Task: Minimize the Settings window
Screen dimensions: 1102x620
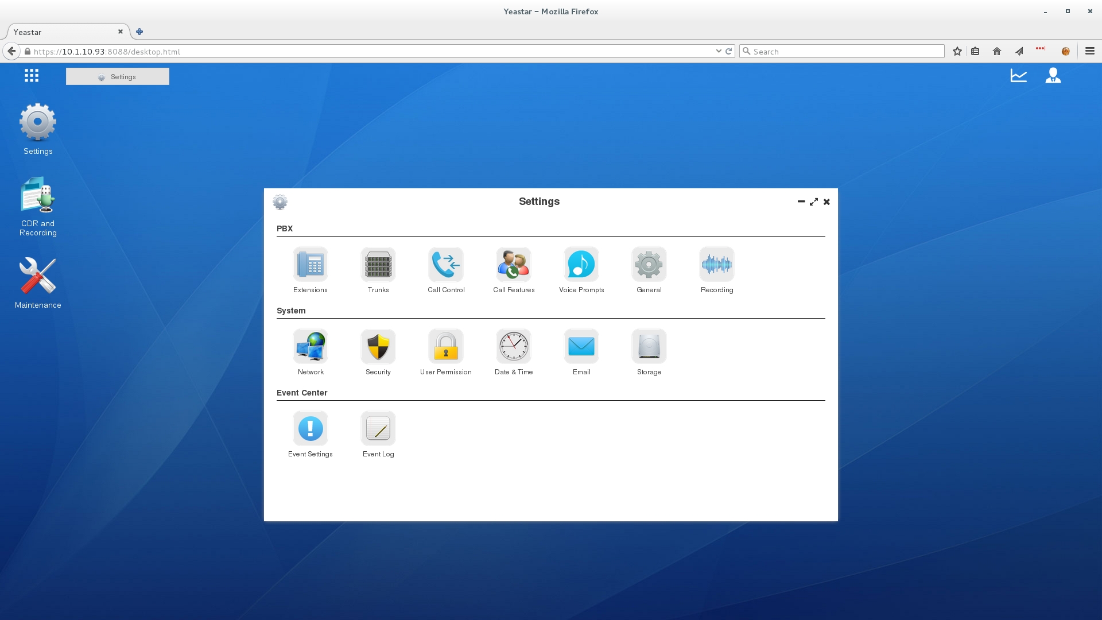Action: (x=801, y=201)
